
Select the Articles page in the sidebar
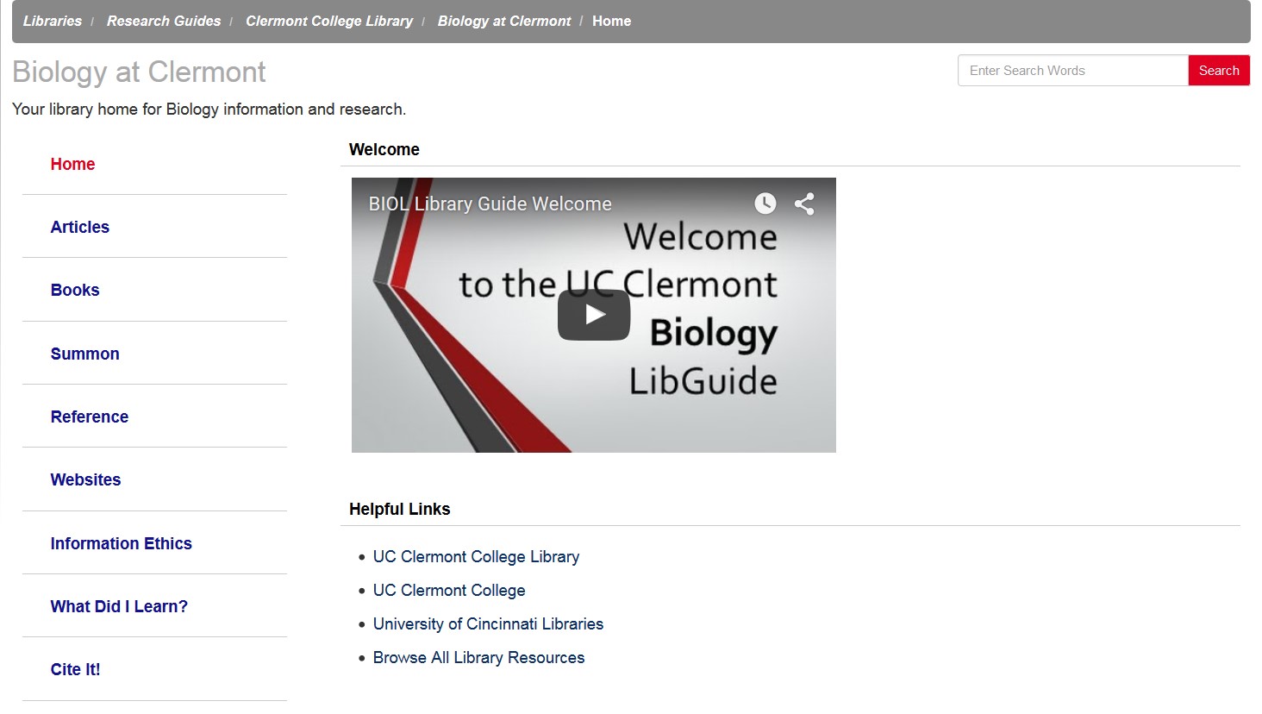pyautogui.click(x=79, y=227)
